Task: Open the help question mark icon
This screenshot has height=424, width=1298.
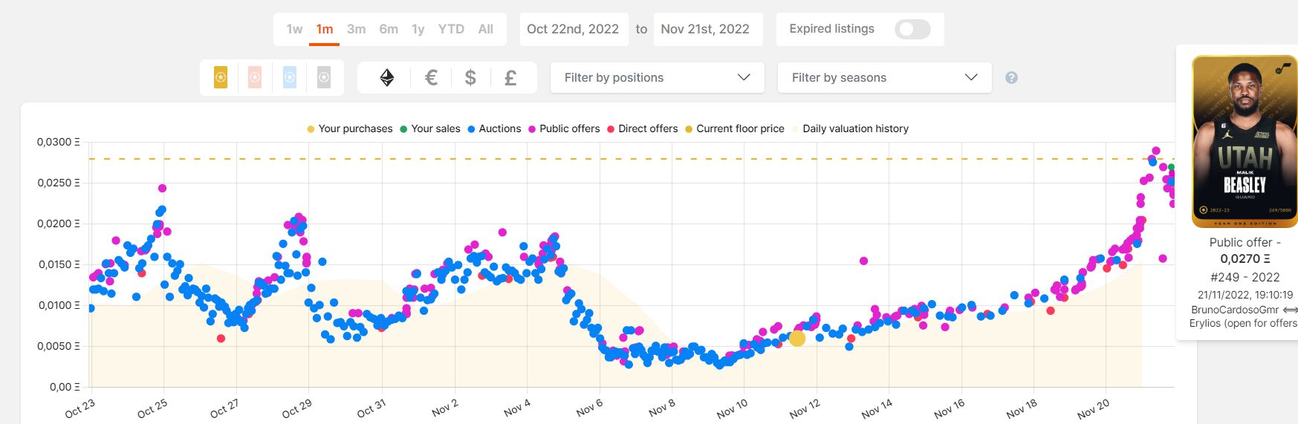Action: tap(1011, 78)
